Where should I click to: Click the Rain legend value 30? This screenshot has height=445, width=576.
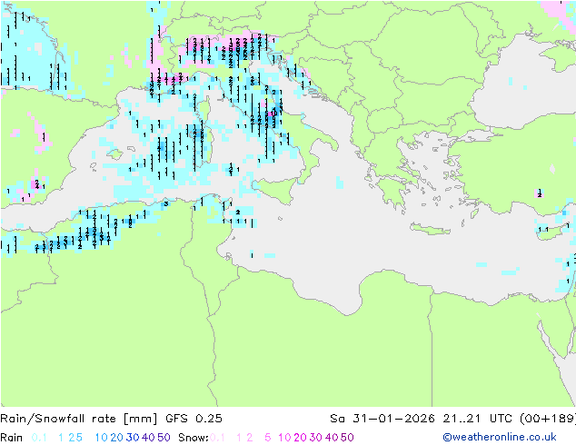tap(133, 438)
